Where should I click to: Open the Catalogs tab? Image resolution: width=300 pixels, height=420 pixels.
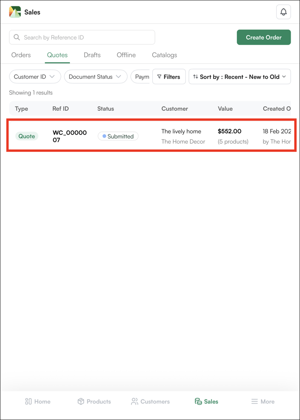point(164,55)
